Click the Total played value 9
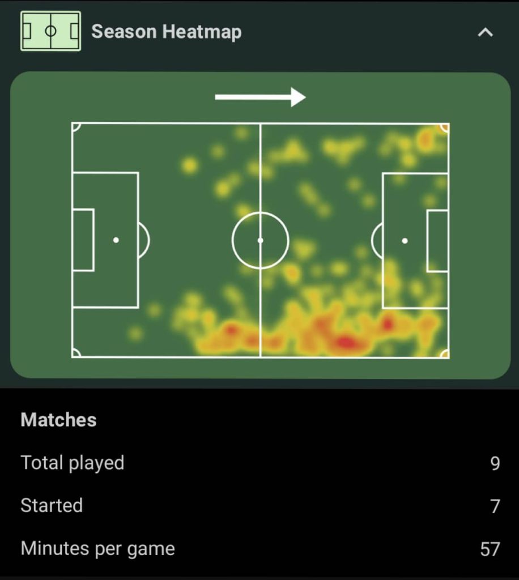The image size is (519, 580). [495, 463]
